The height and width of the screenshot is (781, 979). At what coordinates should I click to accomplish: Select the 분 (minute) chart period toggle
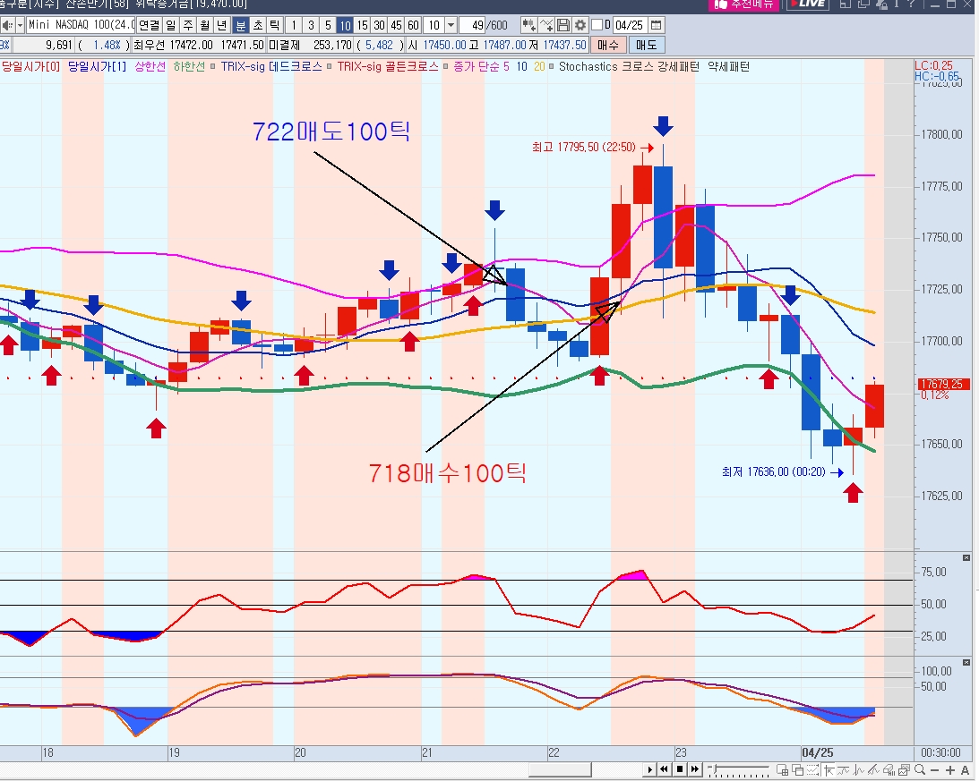pos(241,25)
